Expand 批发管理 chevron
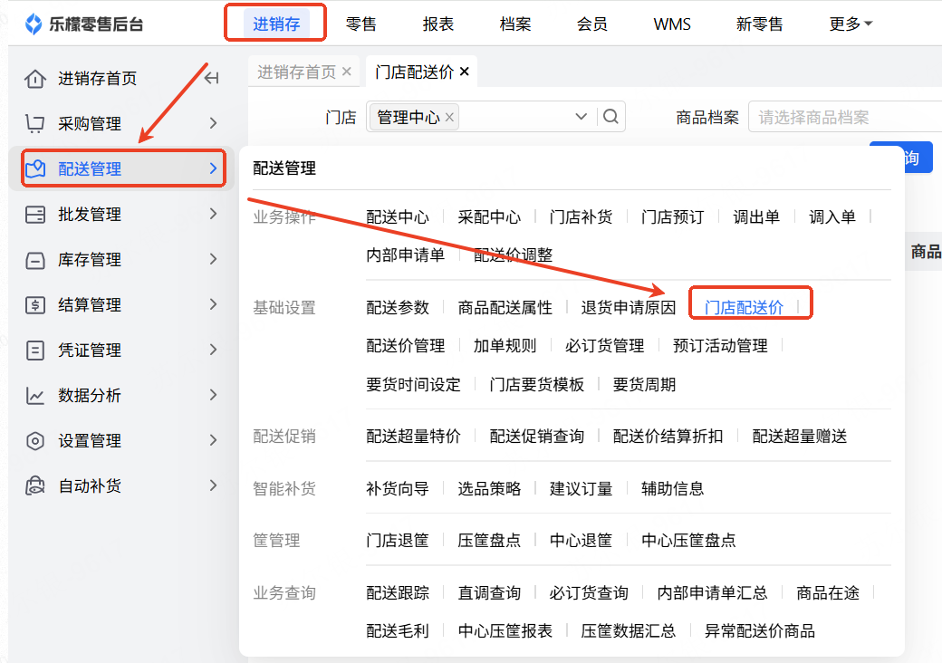Viewport: 942px width, 663px height. [x=213, y=213]
